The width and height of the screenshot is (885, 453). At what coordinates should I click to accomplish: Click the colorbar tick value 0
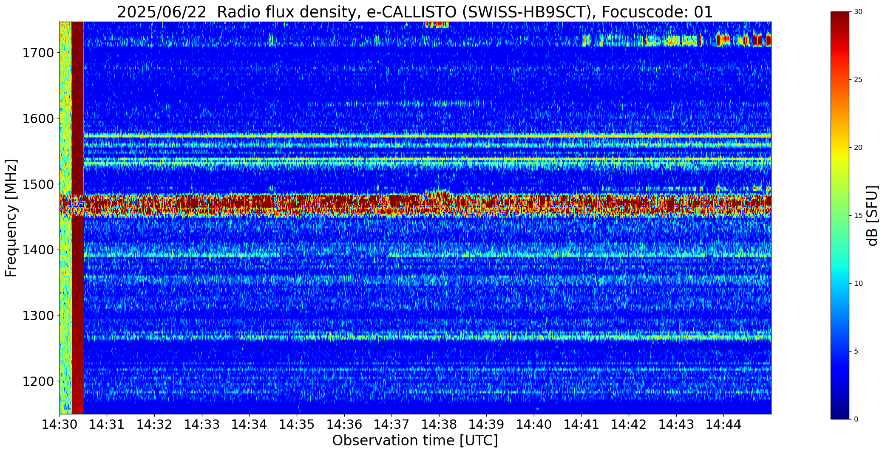[x=856, y=419]
